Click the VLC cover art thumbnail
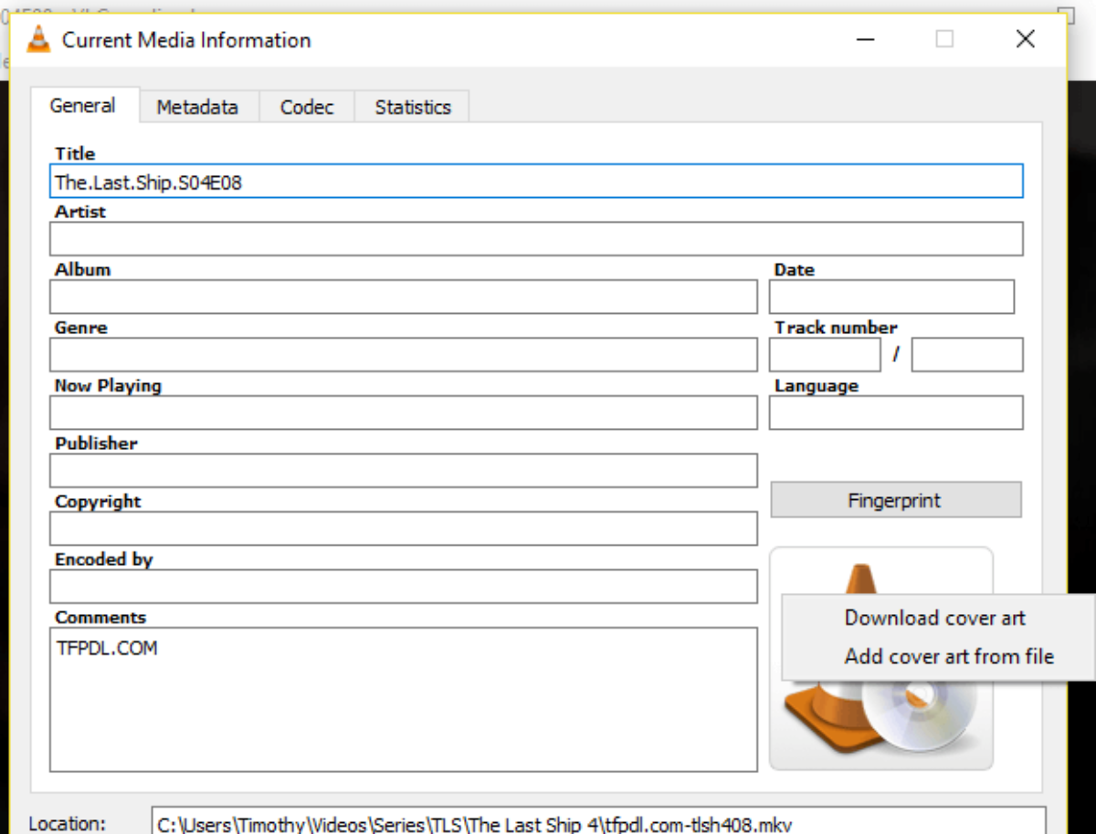The image size is (1096, 834). click(x=880, y=659)
